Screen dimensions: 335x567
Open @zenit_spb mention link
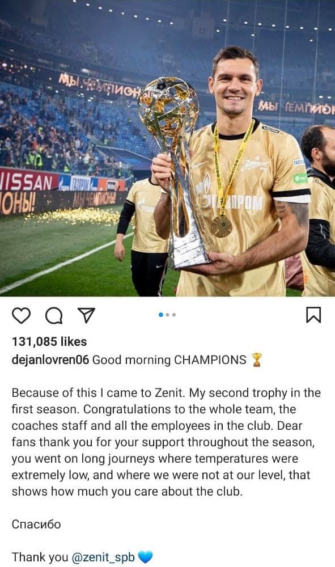[103, 557]
